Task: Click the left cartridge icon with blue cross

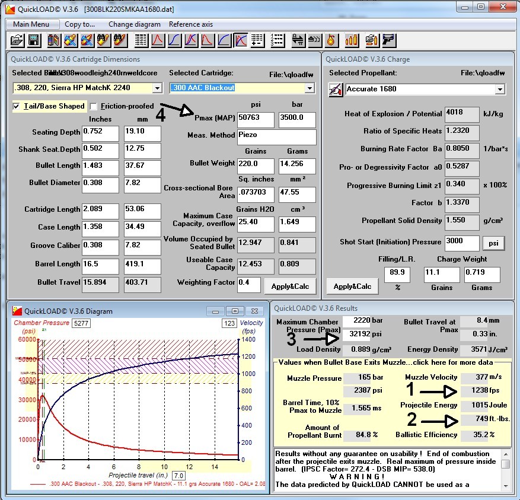Action: pyautogui.click(x=71, y=40)
